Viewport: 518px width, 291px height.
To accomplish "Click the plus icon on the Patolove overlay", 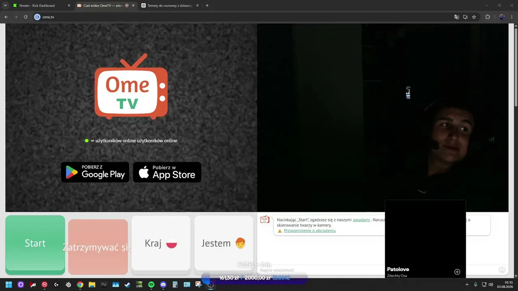I will click(457, 272).
